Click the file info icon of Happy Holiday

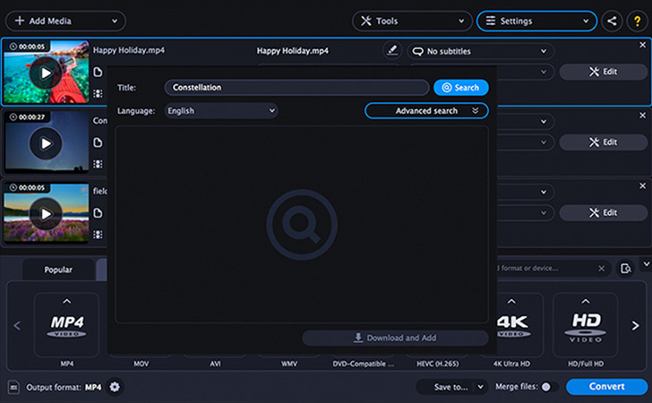point(98,72)
